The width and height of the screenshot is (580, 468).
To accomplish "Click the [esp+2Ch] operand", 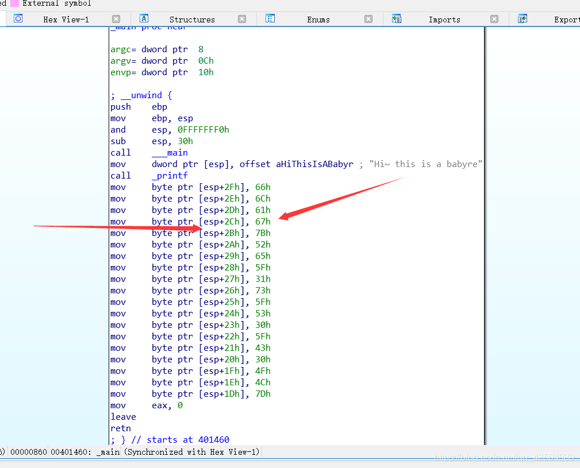I will click(222, 222).
